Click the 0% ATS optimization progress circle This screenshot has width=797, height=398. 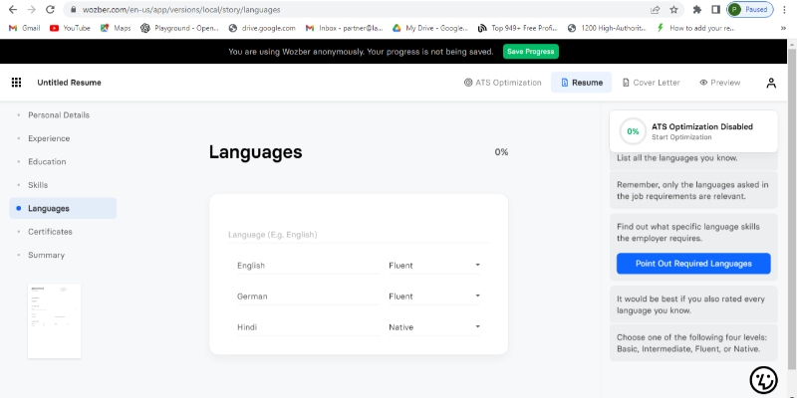pos(632,131)
